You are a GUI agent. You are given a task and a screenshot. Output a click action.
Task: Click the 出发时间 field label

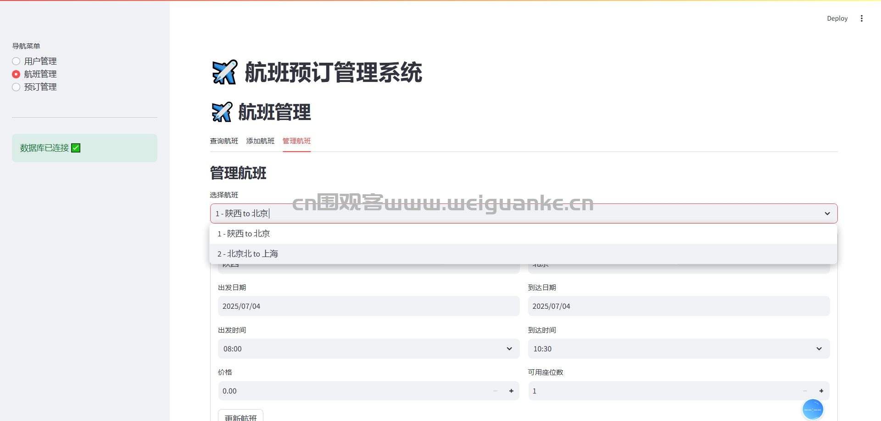pos(232,330)
